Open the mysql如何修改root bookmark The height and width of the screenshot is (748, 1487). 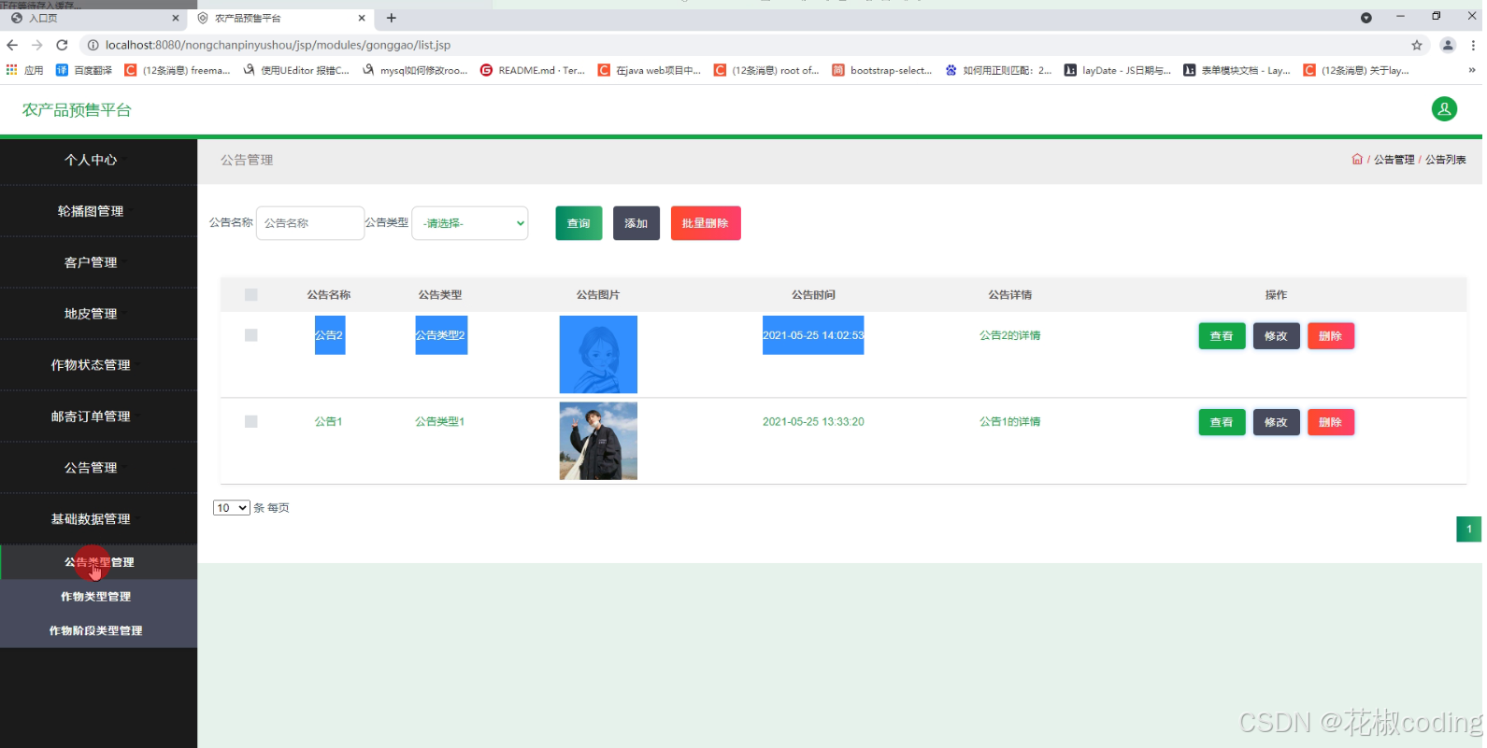click(x=415, y=70)
